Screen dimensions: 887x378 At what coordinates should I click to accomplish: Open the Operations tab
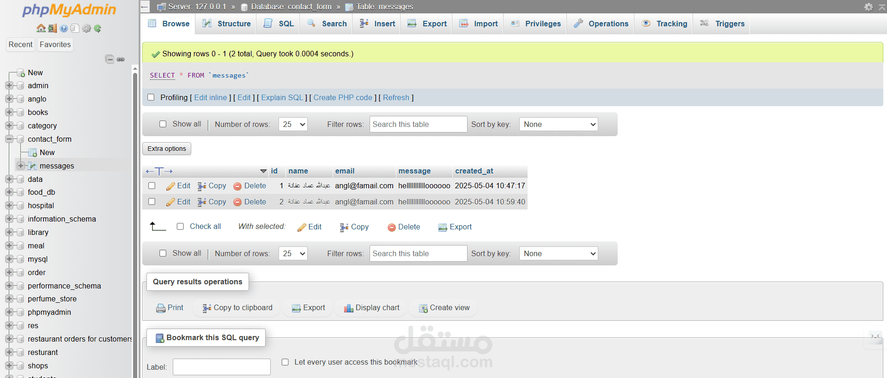click(601, 24)
